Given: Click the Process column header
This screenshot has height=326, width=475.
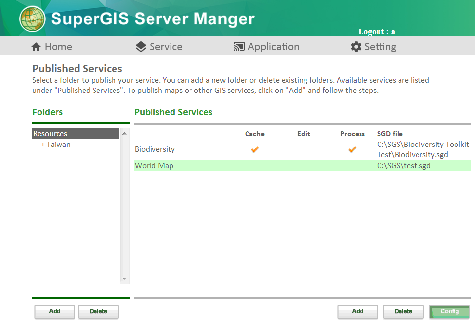Looking at the screenshot, I should point(352,134).
